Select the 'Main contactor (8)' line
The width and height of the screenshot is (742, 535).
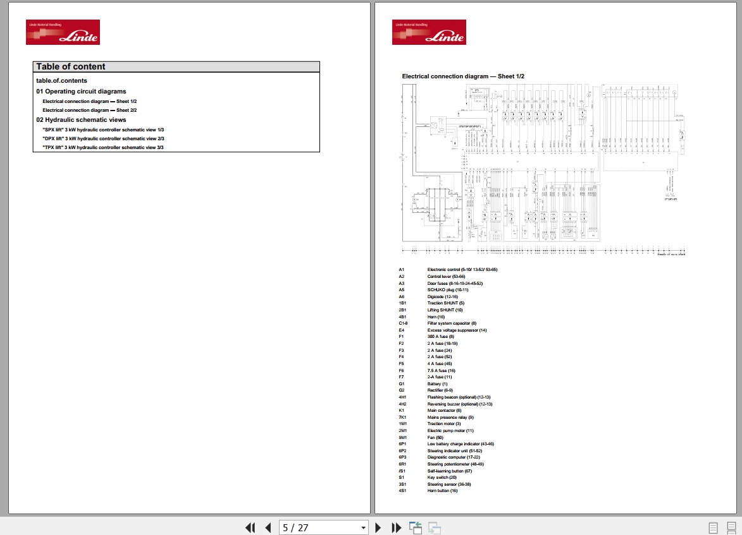[x=444, y=410]
